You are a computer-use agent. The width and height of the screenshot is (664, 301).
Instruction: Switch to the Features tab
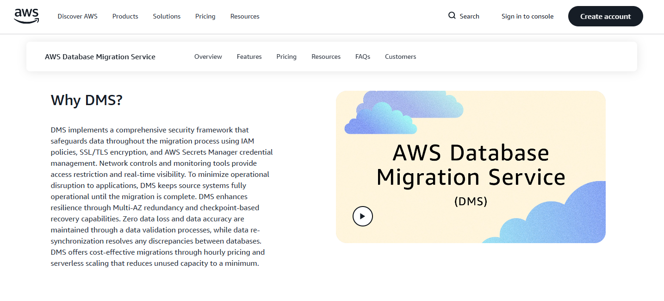pyautogui.click(x=249, y=56)
